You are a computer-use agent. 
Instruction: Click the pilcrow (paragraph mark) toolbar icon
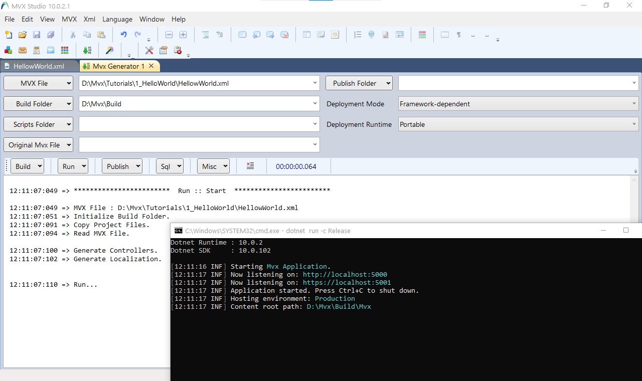tap(458, 35)
